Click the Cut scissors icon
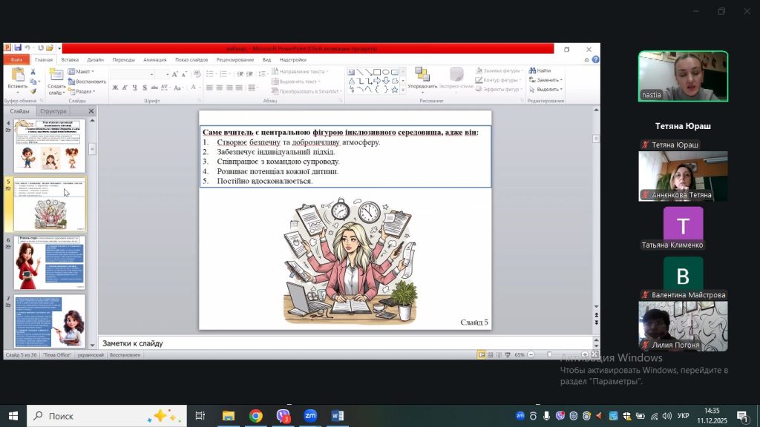The image size is (760, 427). [x=33, y=72]
